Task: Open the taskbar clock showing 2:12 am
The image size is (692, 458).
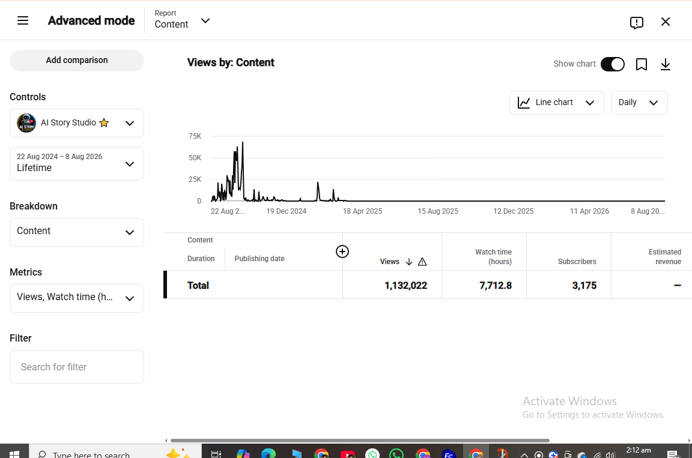Action: [x=638, y=451]
